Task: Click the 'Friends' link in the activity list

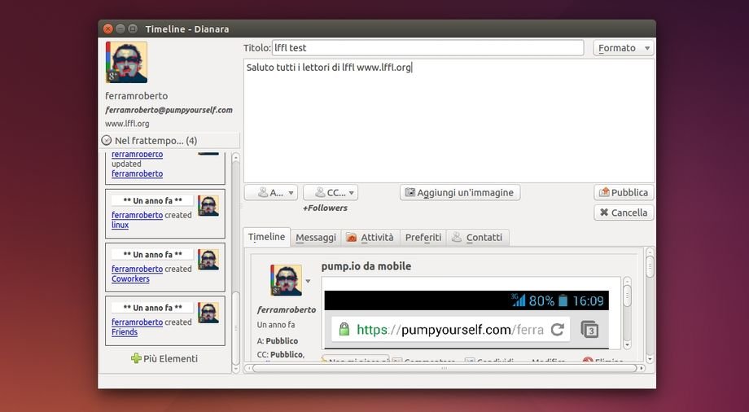Action: pos(125,332)
